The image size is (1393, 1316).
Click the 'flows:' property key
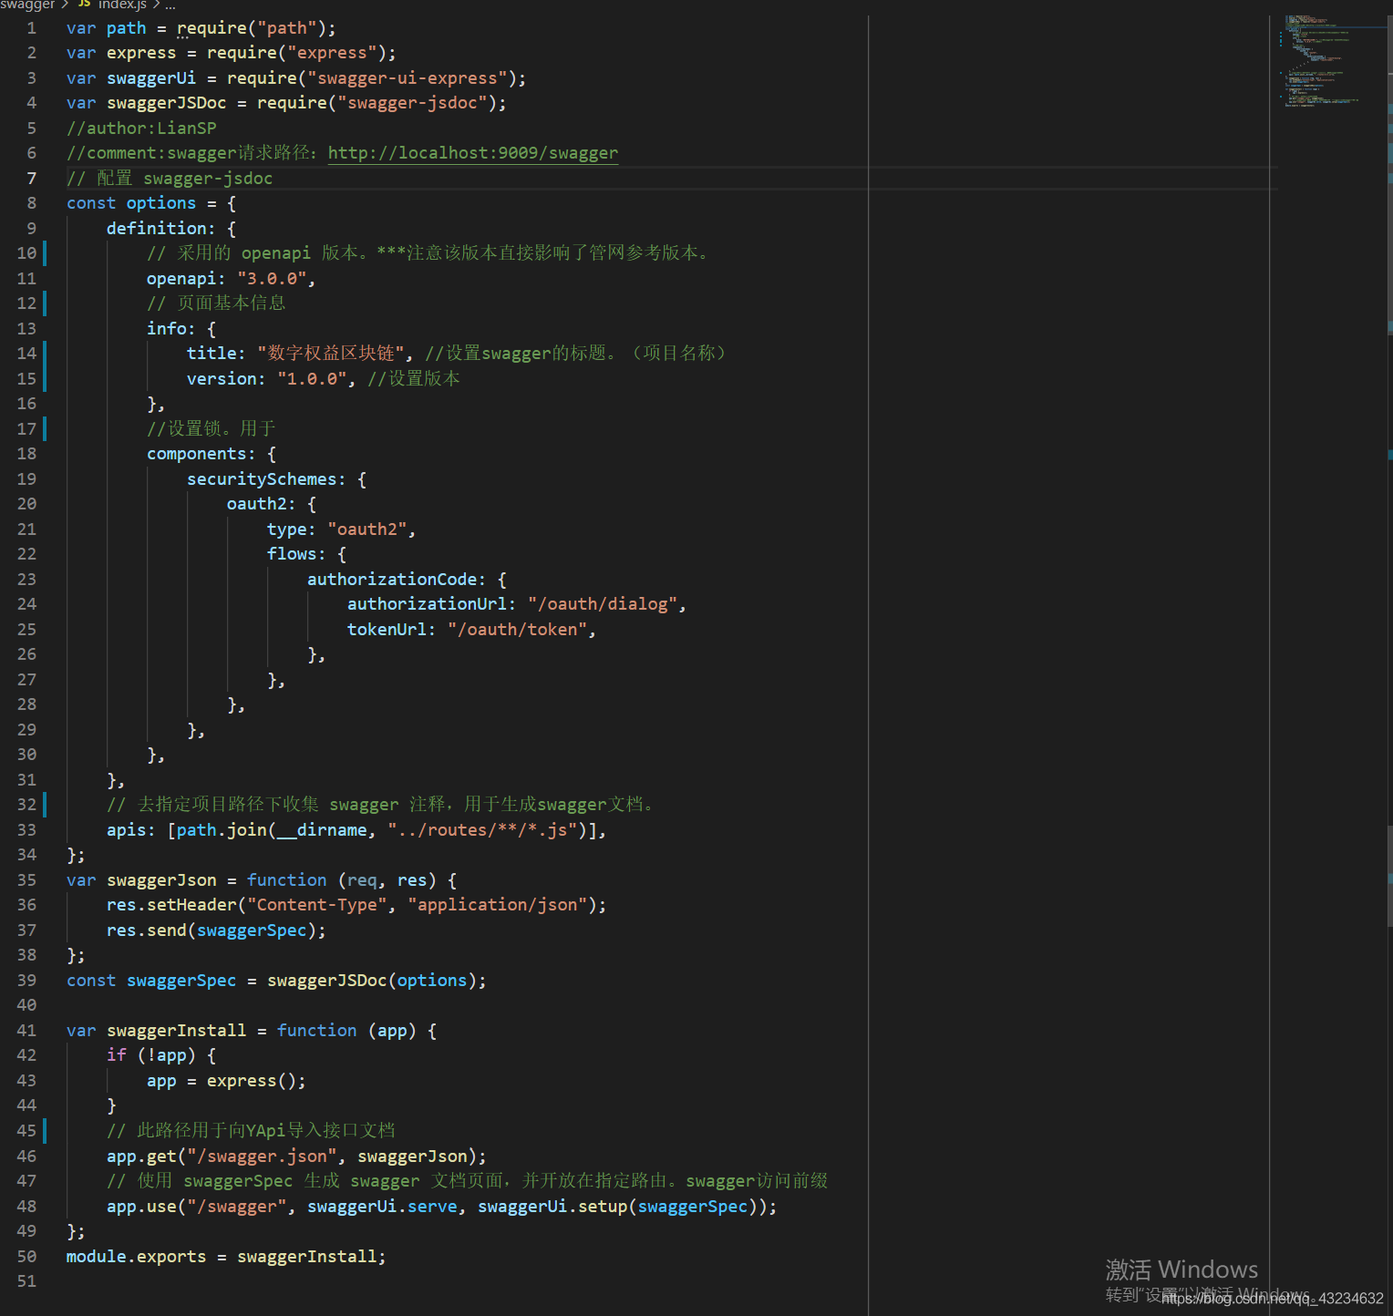point(296,554)
